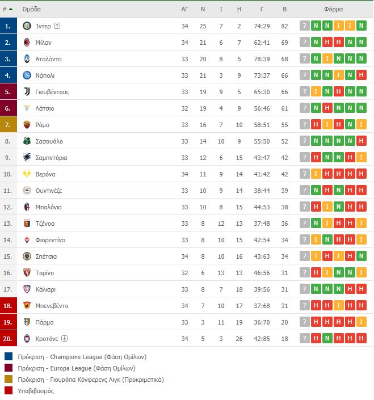The width and height of the screenshot is (374, 400).
Task: Click the Ομάδα column header
Action: pos(31,10)
